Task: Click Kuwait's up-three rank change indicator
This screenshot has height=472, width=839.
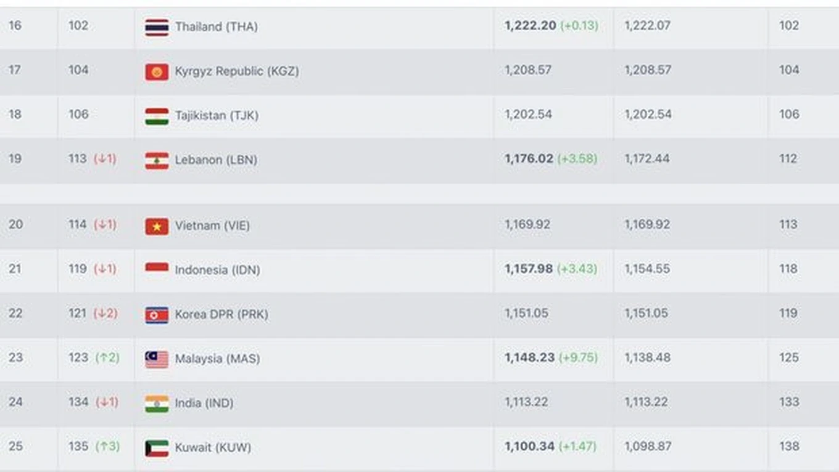Action: (x=107, y=446)
